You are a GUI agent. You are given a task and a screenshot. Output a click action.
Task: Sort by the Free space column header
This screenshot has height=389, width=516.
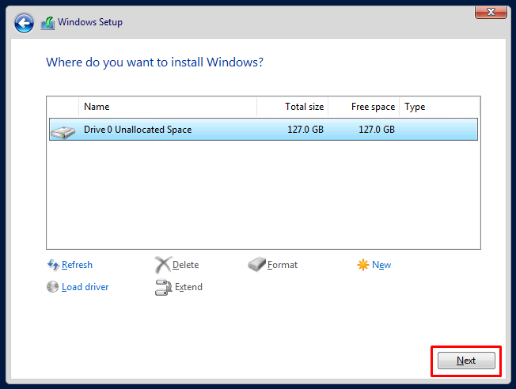[x=363, y=107]
